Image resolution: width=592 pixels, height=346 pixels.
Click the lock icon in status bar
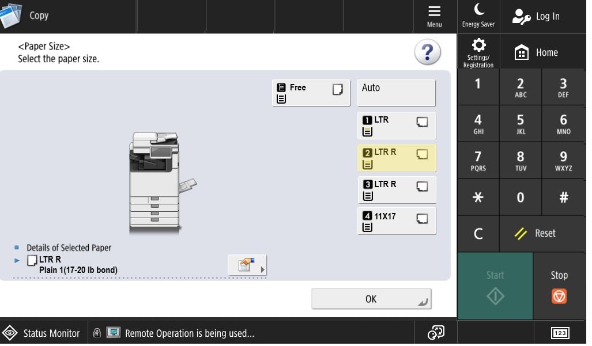click(97, 332)
